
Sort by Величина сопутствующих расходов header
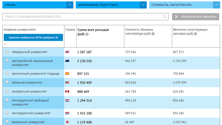[190, 32]
